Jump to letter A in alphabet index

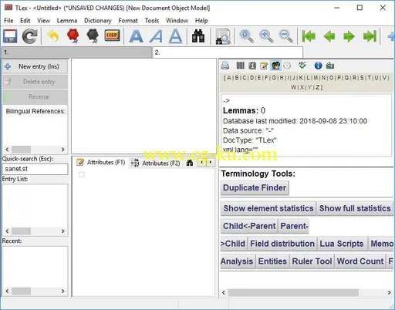click(228, 78)
